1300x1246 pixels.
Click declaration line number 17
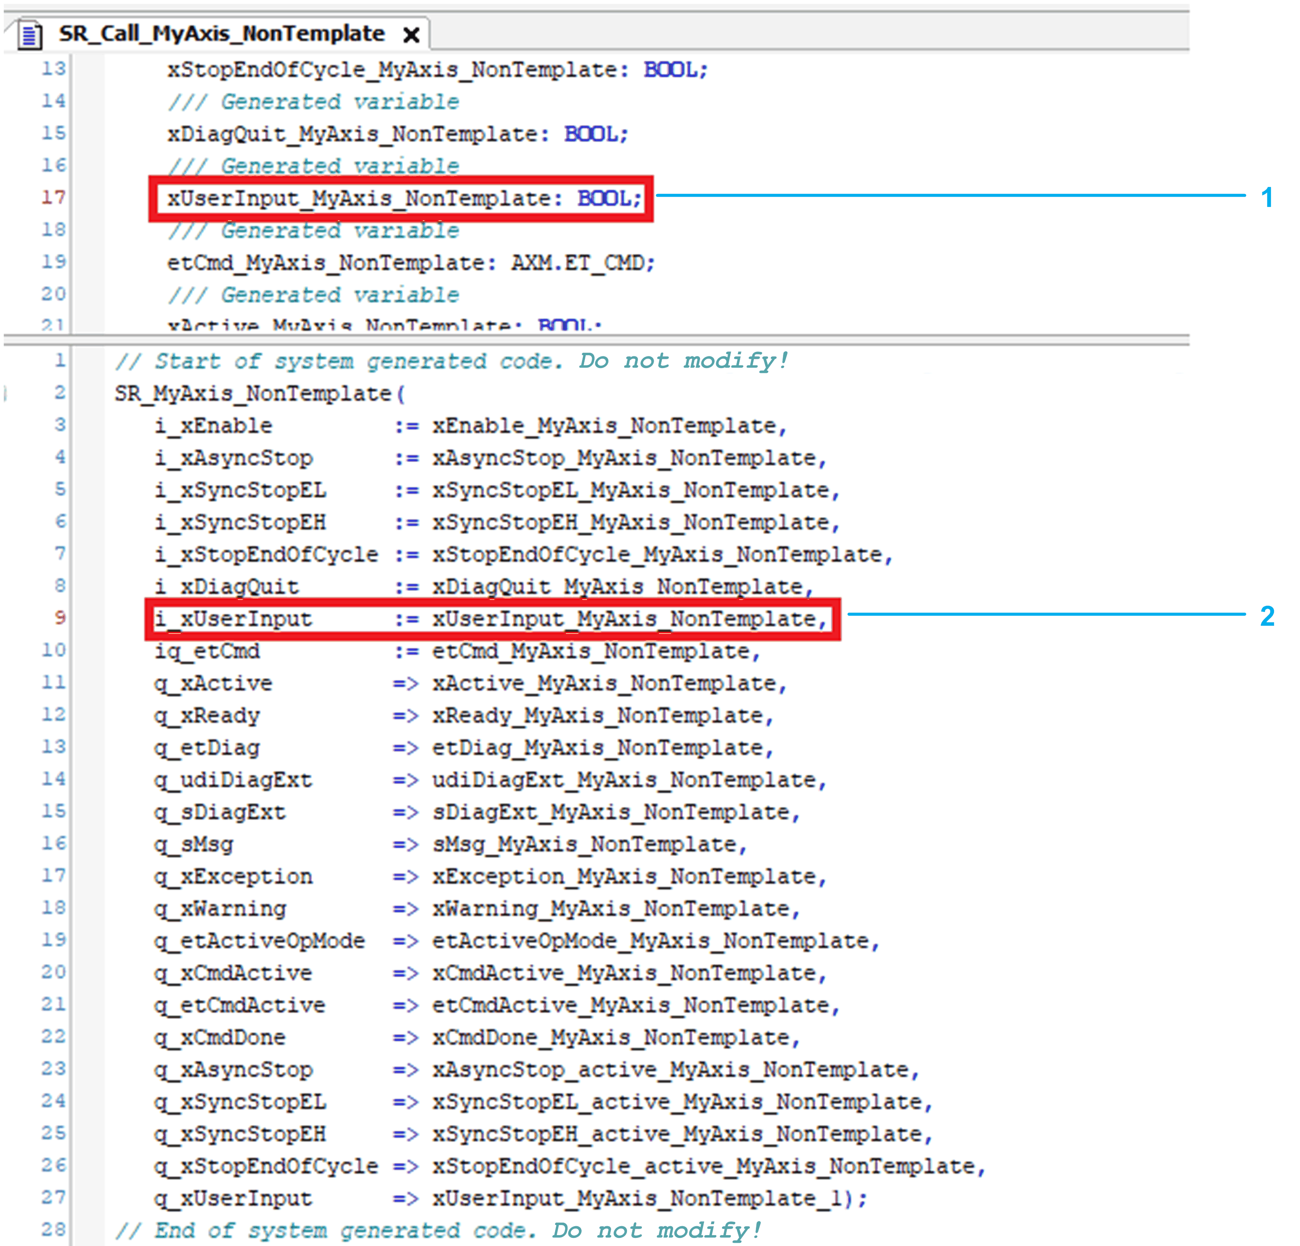tap(53, 198)
